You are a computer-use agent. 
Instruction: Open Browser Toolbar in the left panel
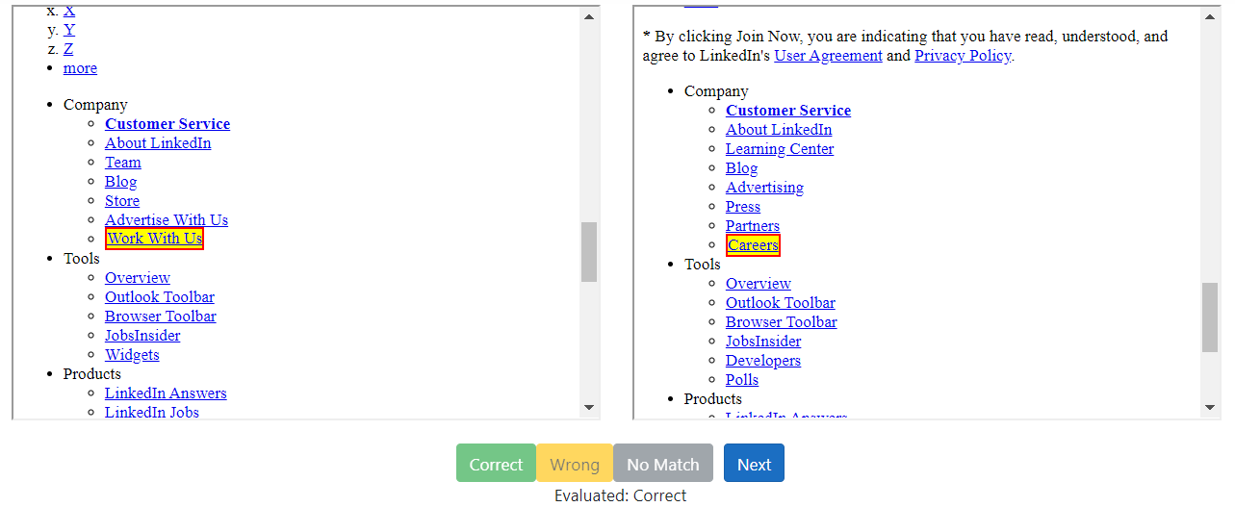(161, 317)
